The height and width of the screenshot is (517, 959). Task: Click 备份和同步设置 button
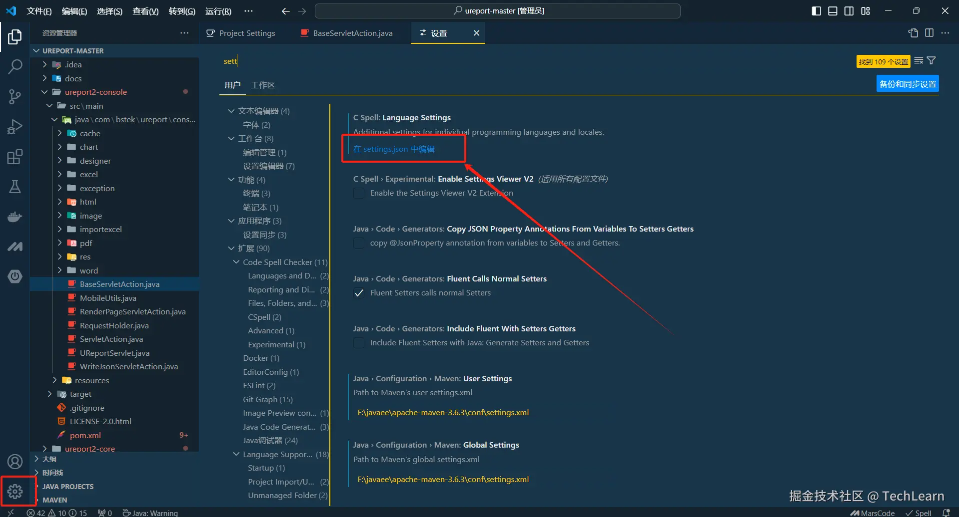coord(908,84)
